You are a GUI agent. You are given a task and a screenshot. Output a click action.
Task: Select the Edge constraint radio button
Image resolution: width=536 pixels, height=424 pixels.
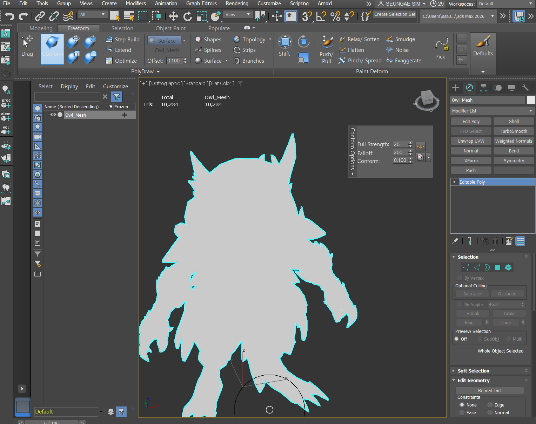point(490,405)
